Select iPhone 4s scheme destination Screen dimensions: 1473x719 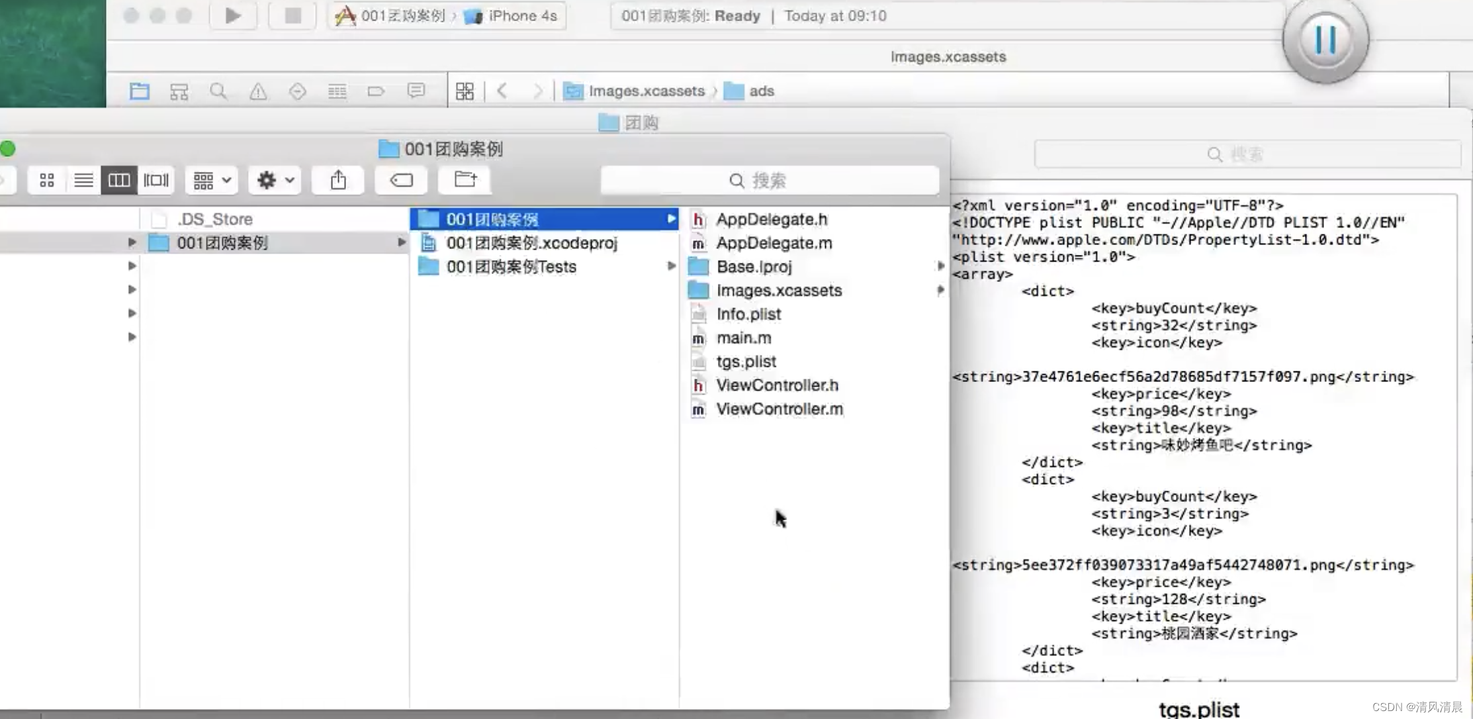[x=522, y=15]
